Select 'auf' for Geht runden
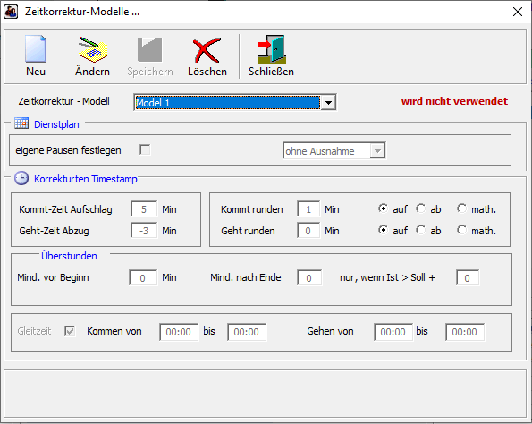This screenshot has width=532, height=424. pos(383,230)
